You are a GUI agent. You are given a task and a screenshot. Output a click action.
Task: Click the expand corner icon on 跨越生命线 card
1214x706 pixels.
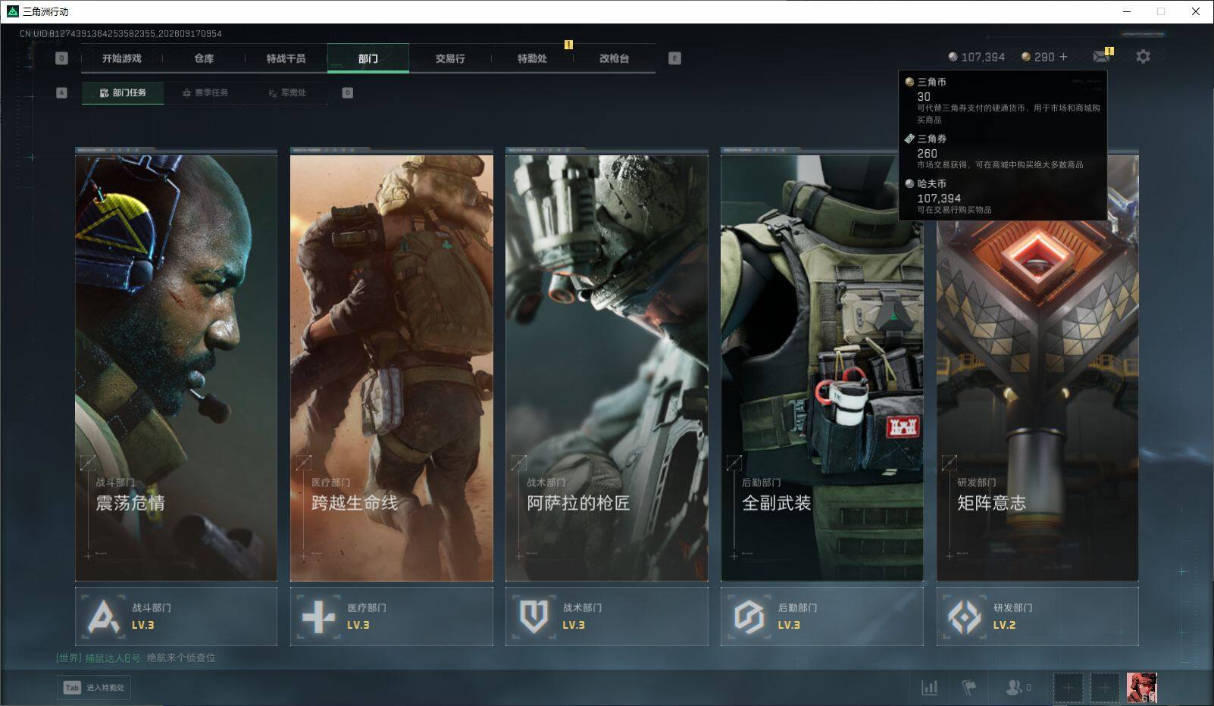pos(303,462)
